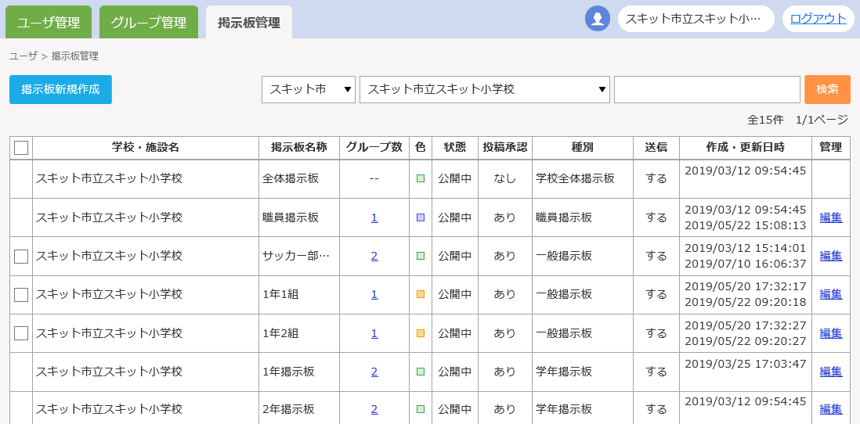Image resolution: width=860 pixels, height=424 pixels.
Task: Open the グループ管理 tab
Action: pos(149,23)
